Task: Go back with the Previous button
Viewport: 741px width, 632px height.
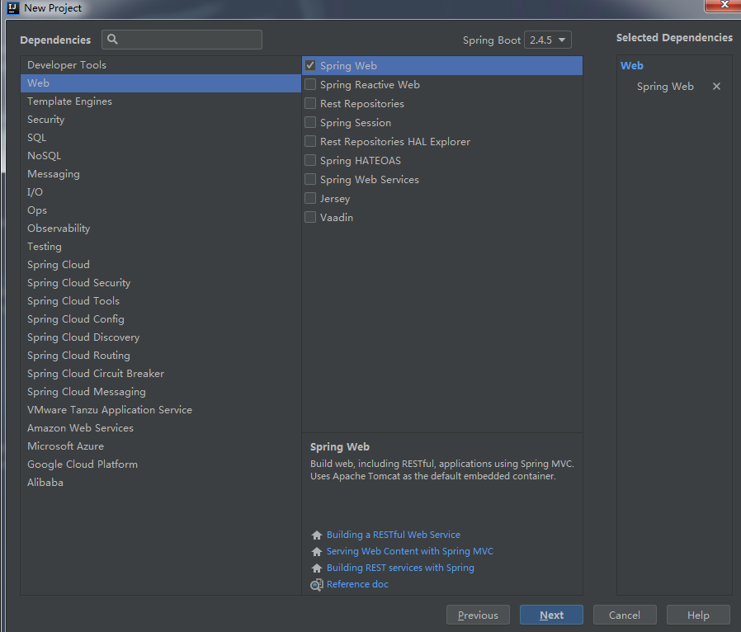Action: pyautogui.click(x=478, y=615)
